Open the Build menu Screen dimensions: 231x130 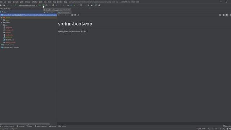(x=40, y=2)
